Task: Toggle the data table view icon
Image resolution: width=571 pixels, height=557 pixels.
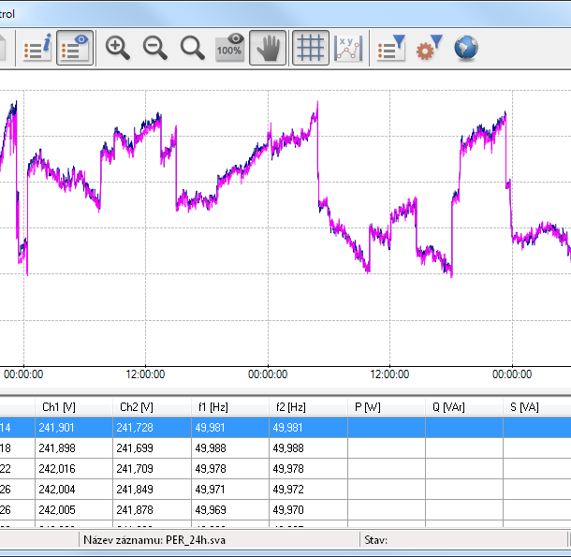Action: coord(75,48)
